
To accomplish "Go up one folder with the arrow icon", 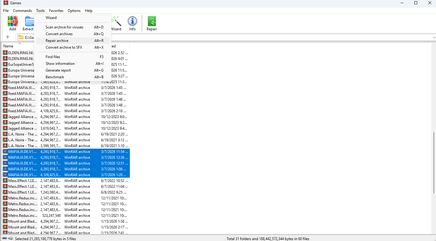I will (8, 37).
